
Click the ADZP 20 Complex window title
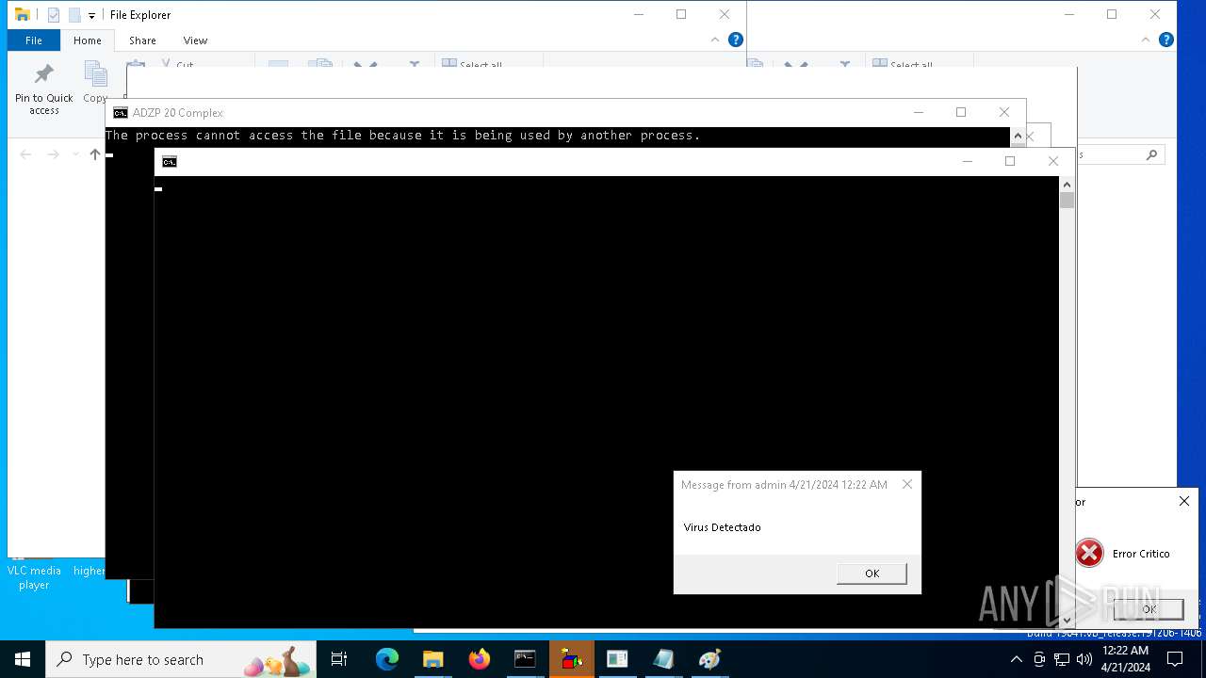178,112
